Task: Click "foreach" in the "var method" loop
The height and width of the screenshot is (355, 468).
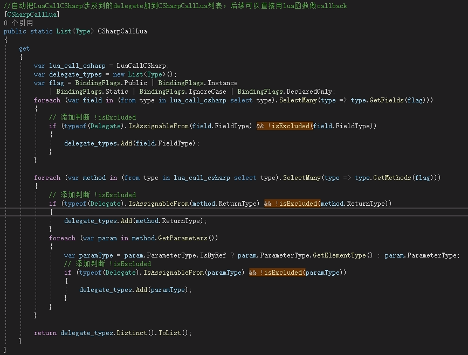Action: pos(47,178)
